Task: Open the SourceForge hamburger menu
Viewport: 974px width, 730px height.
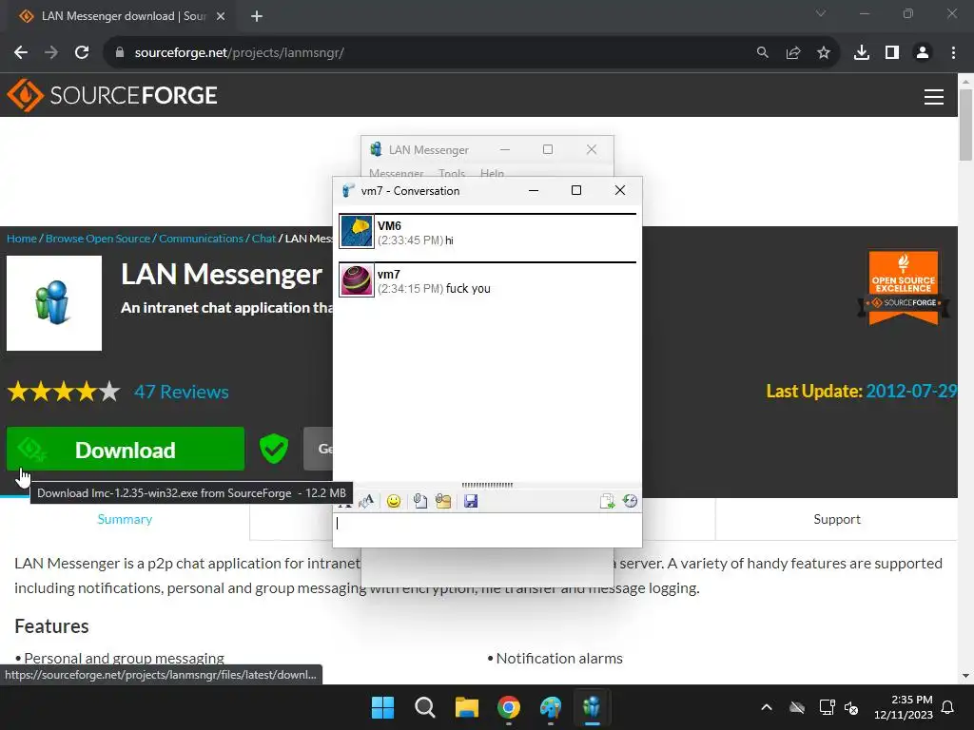Action: [934, 97]
